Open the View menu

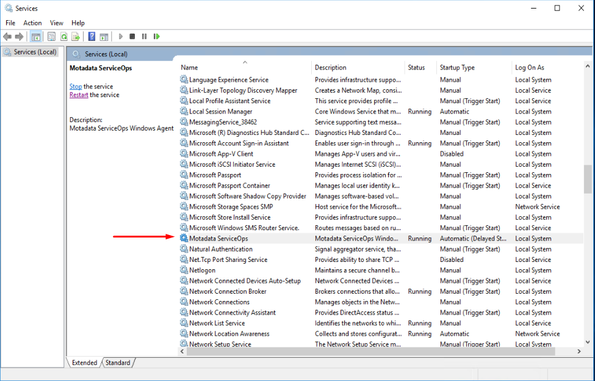pos(57,23)
